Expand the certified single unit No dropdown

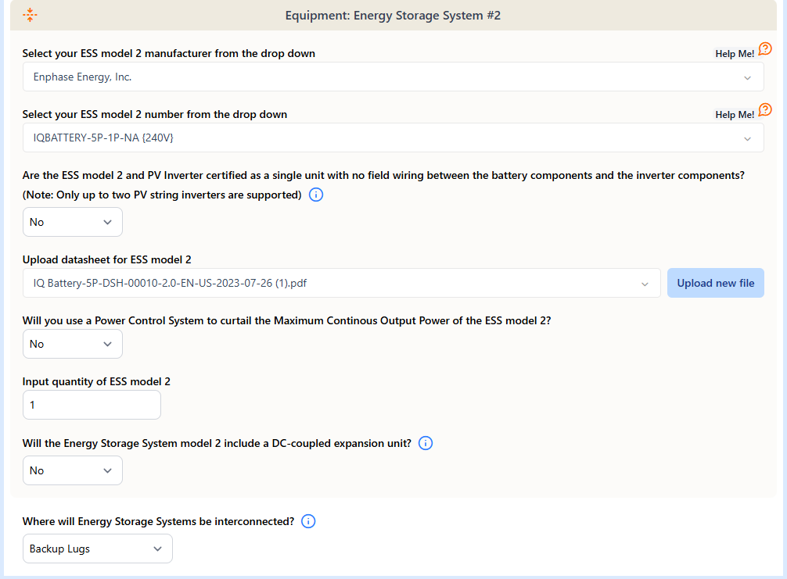pyautogui.click(x=73, y=222)
